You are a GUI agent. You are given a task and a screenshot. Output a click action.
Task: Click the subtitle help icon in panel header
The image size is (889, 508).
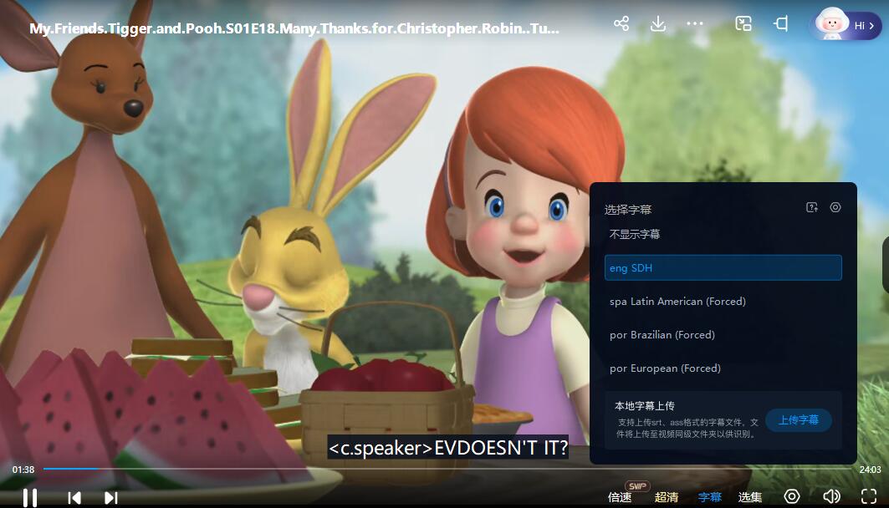(x=812, y=207)
